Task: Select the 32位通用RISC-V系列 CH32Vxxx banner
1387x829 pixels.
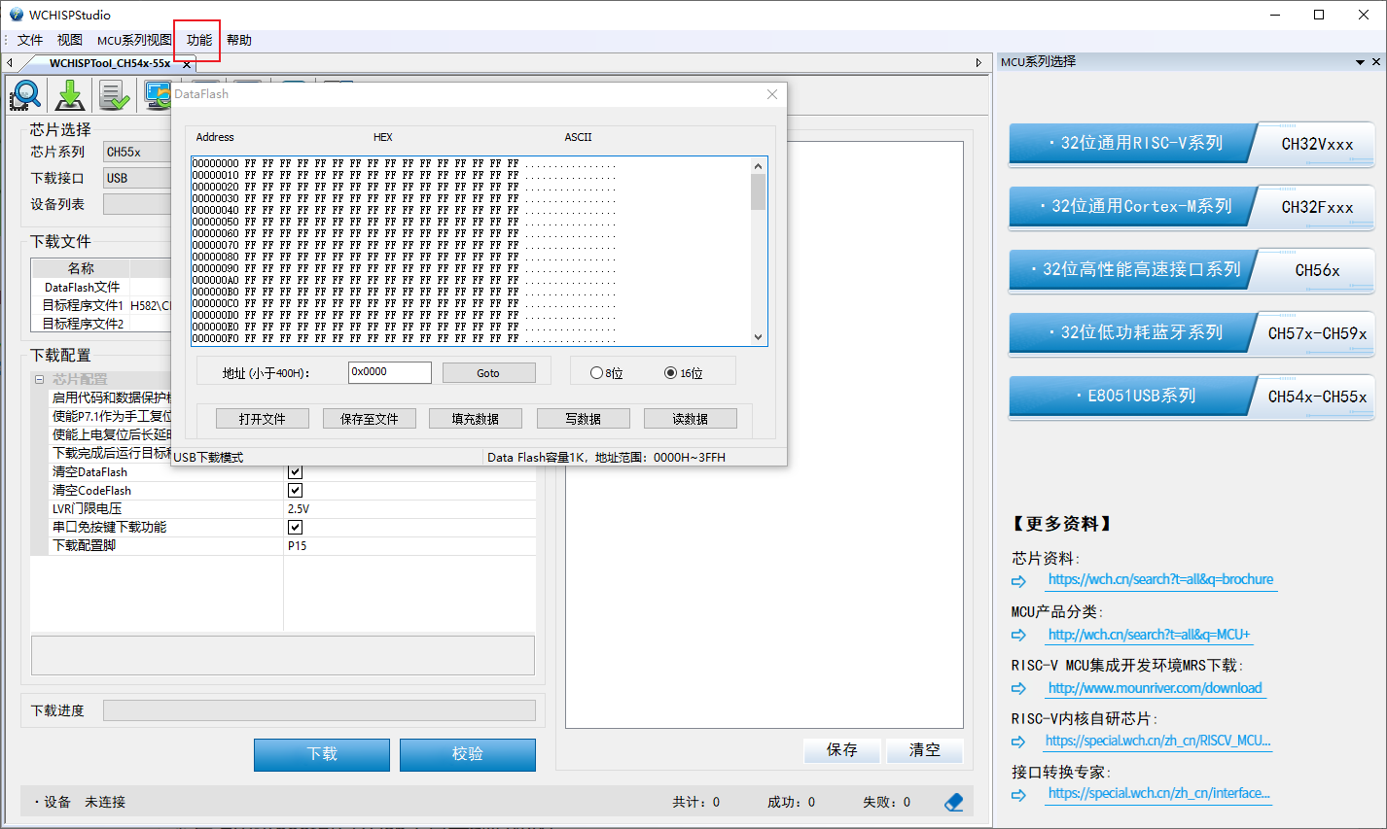Action: (x=1191, y=144)
